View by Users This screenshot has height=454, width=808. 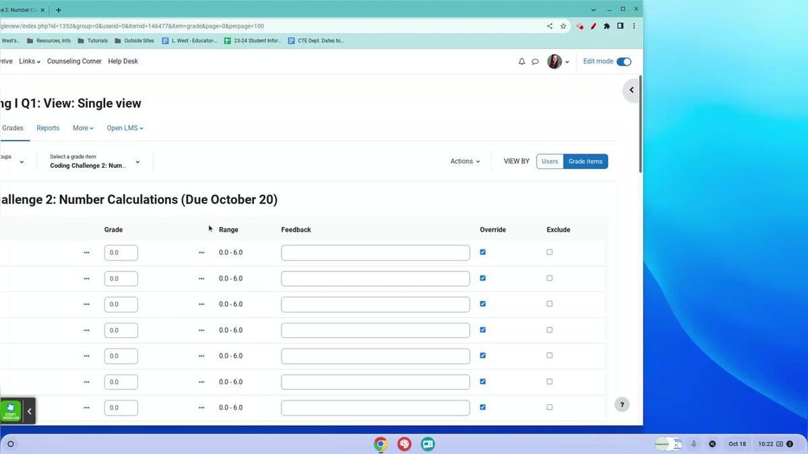point(550,162)
